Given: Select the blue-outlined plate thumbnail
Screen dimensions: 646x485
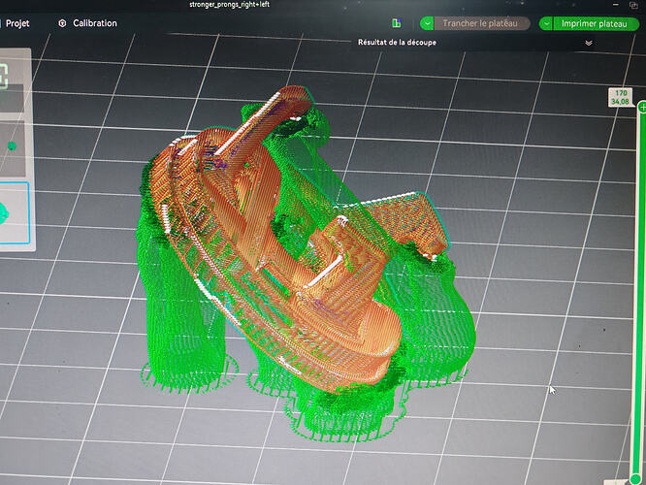Looking at the screenshot, I should [15, 213].
